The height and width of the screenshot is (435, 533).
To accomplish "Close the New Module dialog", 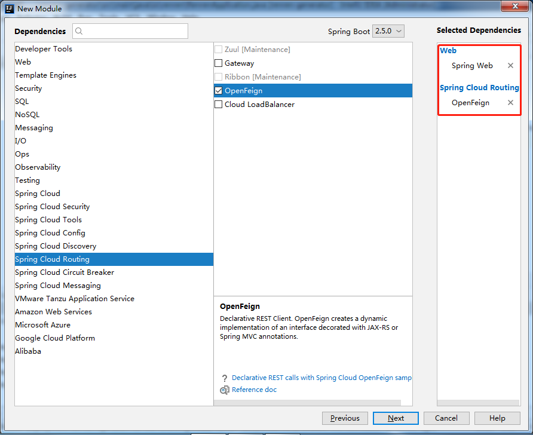I will click(x=515, y=6).
